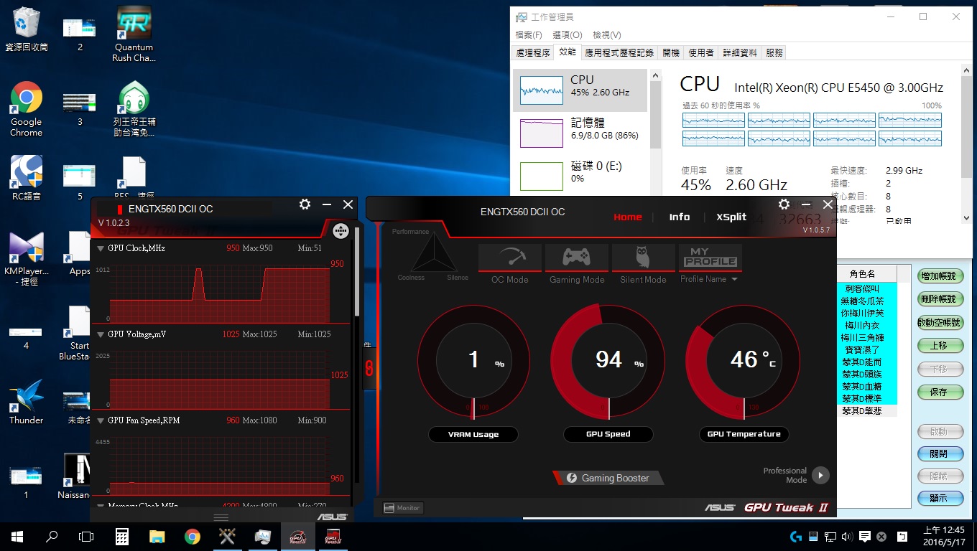The height and width of the screenshot is (551, 977).
Task: Open 選項(O) menu in Task Manager
Action: (x=568, y=34)
